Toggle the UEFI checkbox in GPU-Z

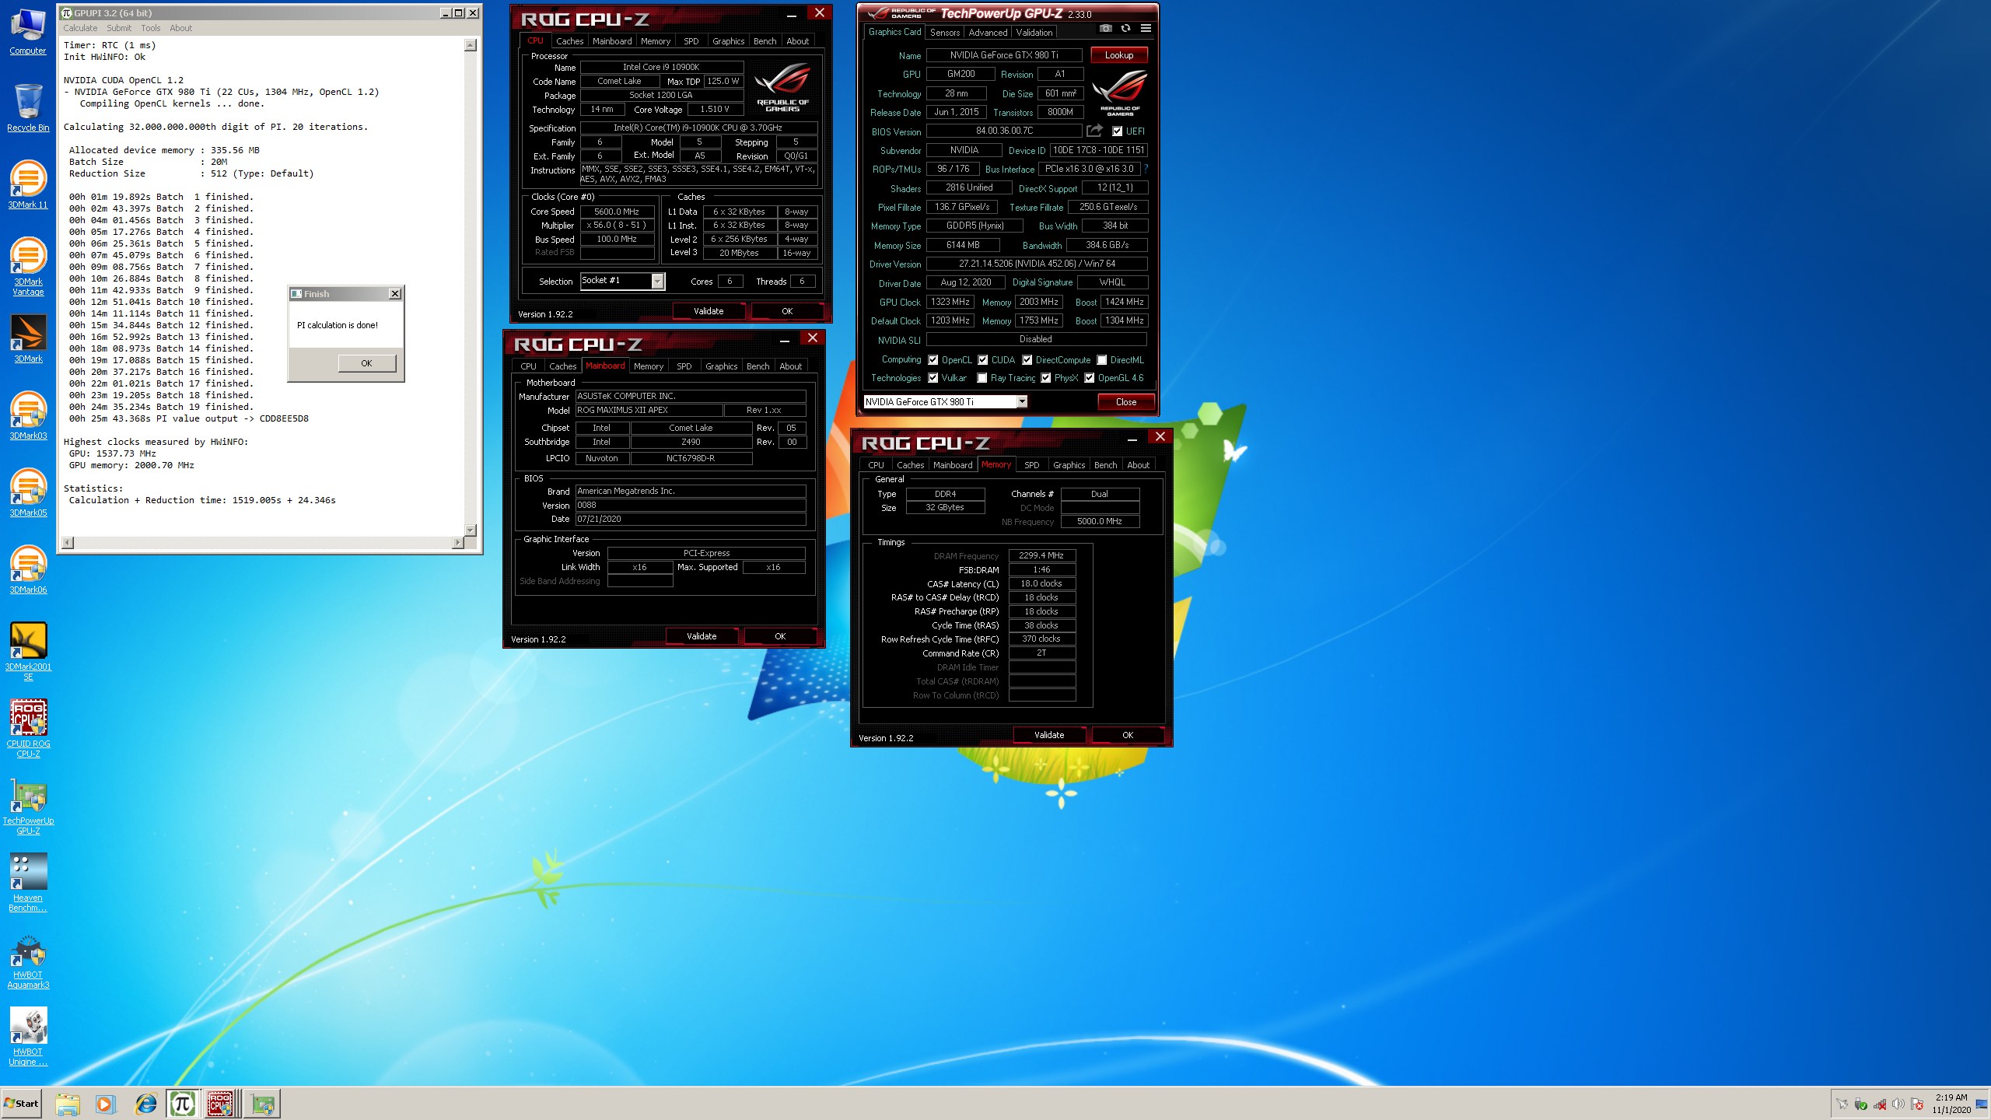pyautogui.click(x=1117, y=131)
